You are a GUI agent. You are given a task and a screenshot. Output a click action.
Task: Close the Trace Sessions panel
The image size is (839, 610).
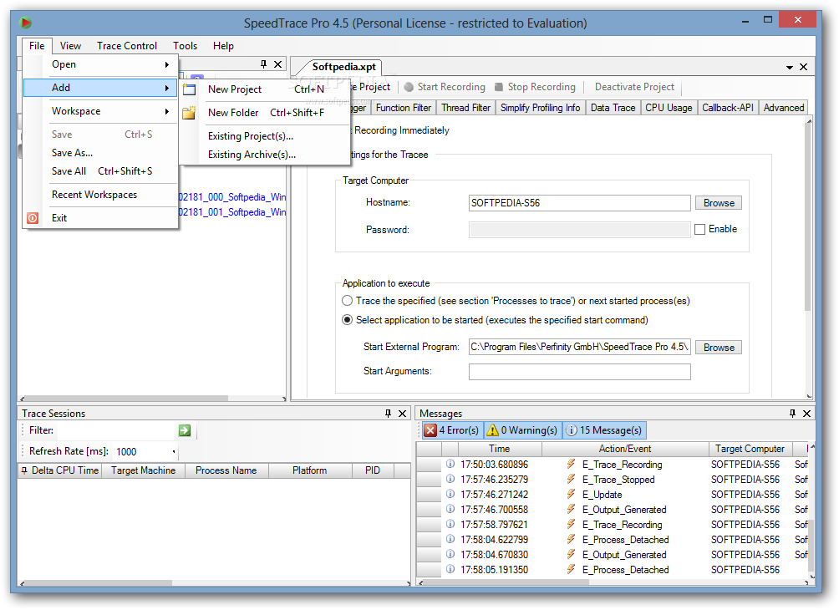point(403,413)
